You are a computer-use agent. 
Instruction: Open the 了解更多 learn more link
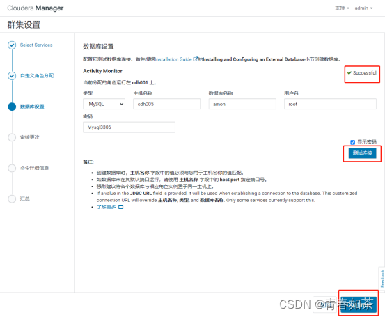[x=106, y=207]
